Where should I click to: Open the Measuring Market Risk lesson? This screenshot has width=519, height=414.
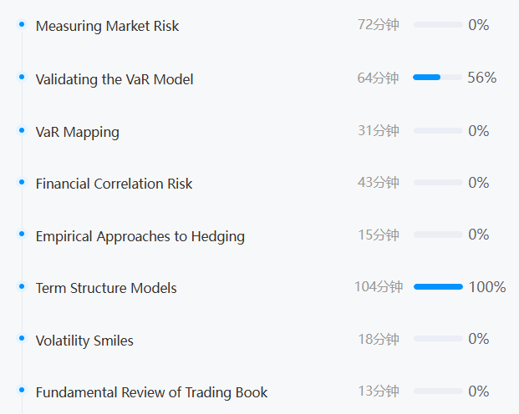107,26
